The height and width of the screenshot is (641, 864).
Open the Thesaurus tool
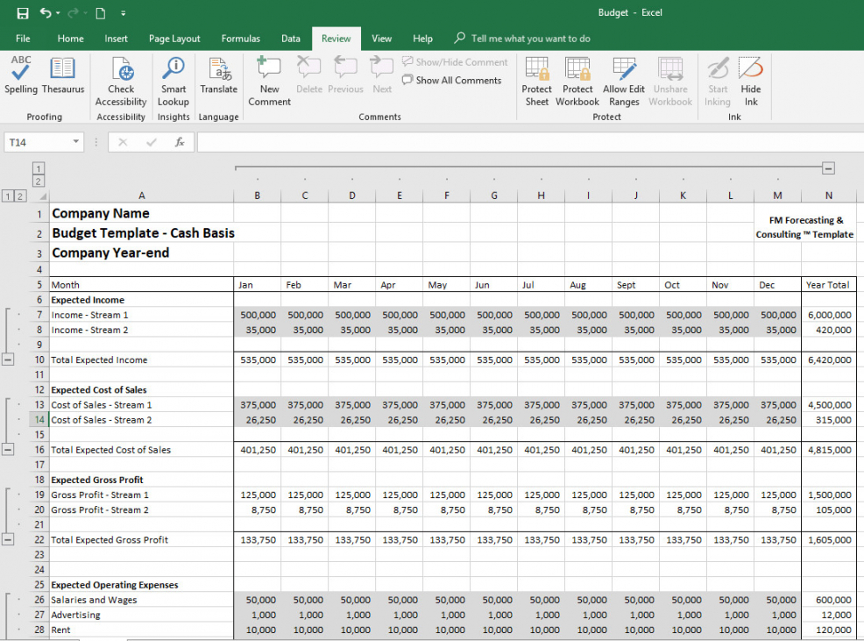(63, 75)
